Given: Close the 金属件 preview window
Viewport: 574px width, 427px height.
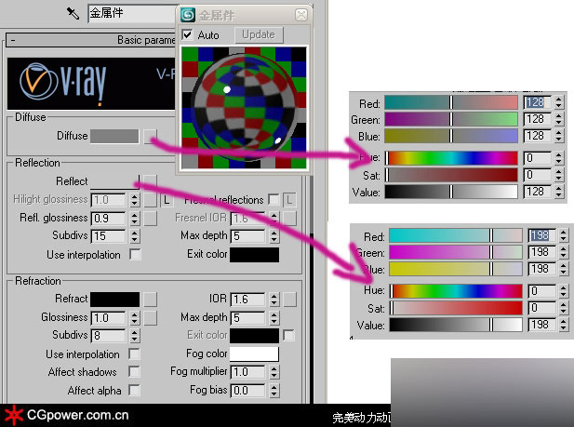Looking at the screenshot, I should coord(301,15).
